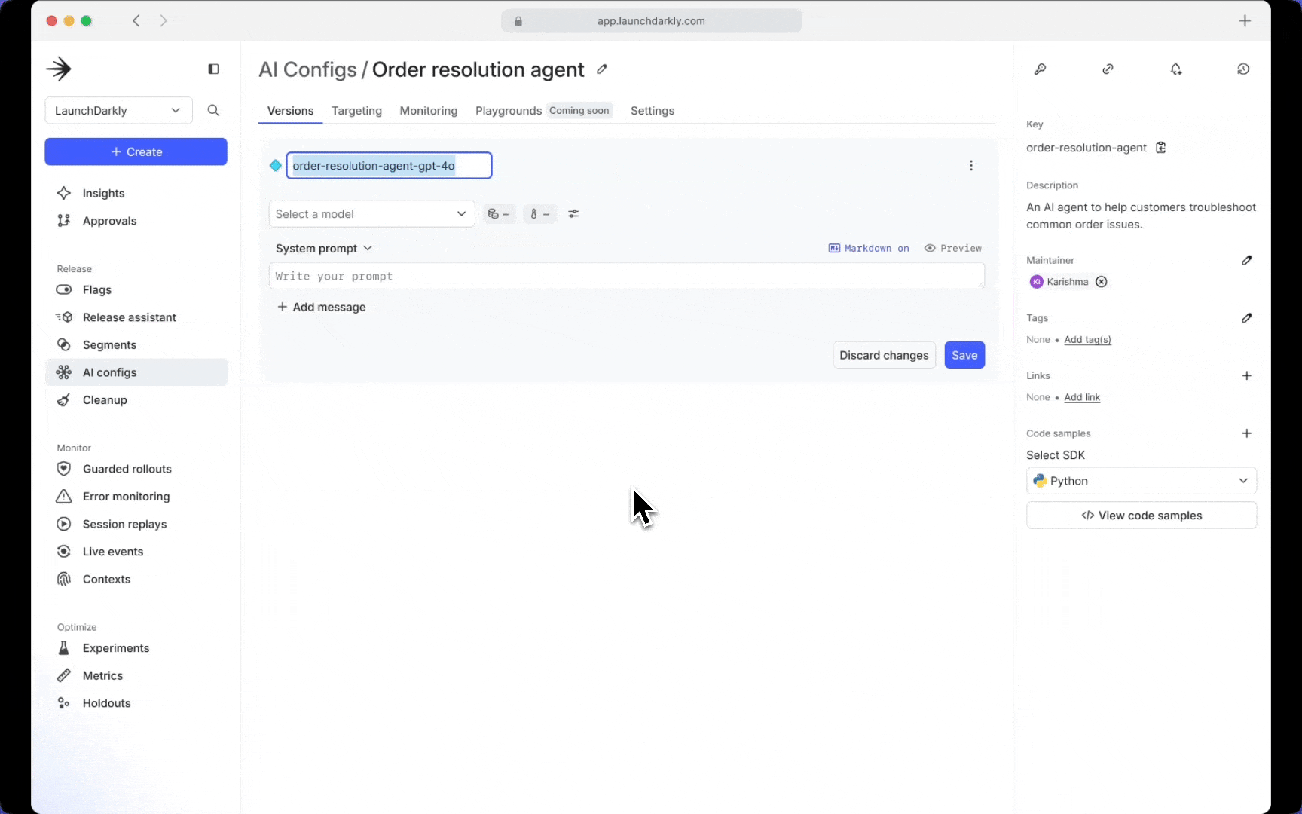Open Session replays
This screenshot has height=814, width=1302.
[x=136, y=525]
